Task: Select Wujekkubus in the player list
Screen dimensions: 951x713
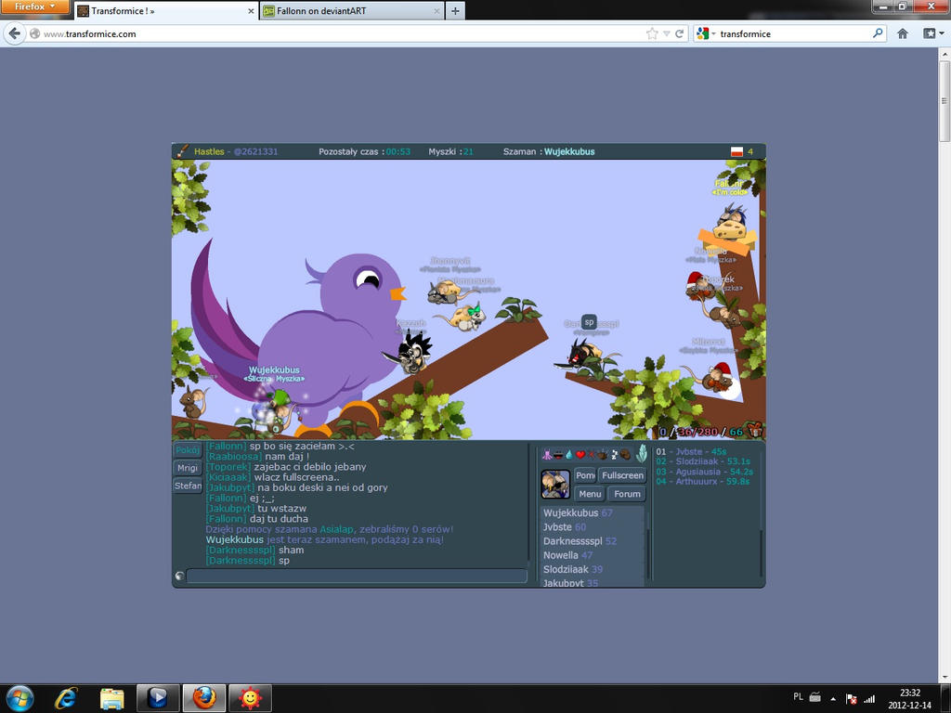Action: click(x=577, y=512)
